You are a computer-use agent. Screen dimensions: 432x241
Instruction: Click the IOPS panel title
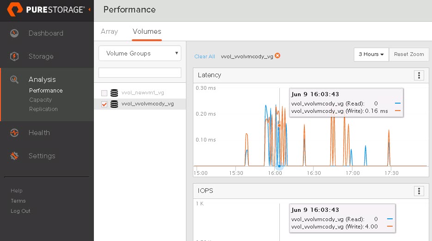point(205,191)
